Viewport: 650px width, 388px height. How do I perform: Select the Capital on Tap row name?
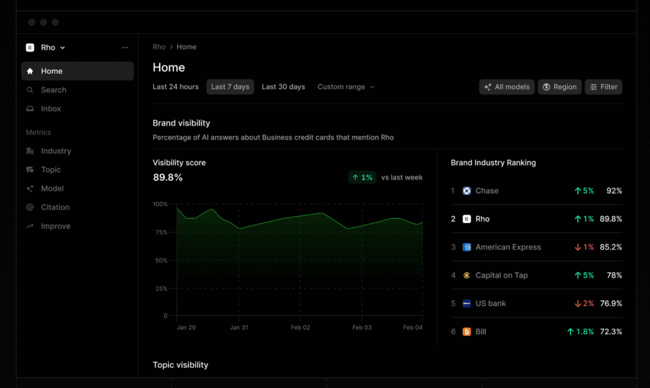click(501, 275)
